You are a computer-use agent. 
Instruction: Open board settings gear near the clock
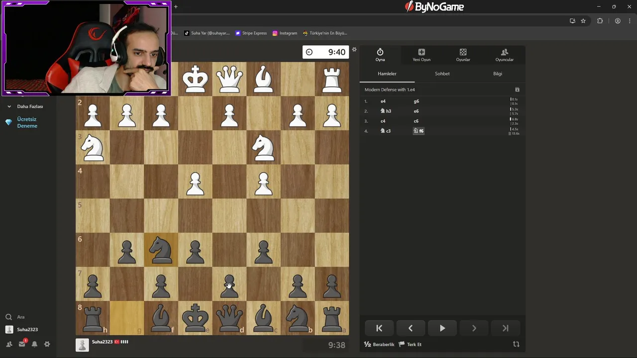click(354, 49)
